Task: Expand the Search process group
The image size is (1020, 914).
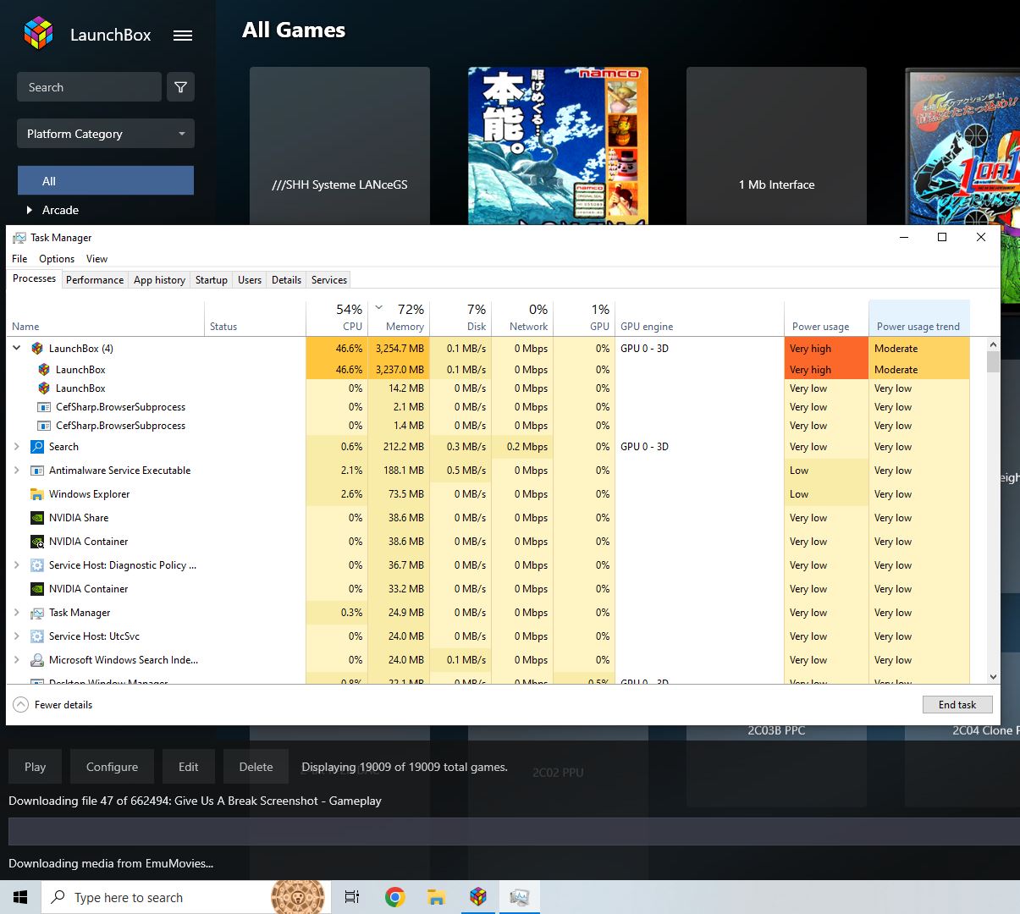Action: point(16,446)
